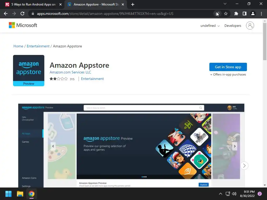Click the Amazon Appstore preview screenshot
Viewport: 267px width, 200px height.
[x=131, y=145]
